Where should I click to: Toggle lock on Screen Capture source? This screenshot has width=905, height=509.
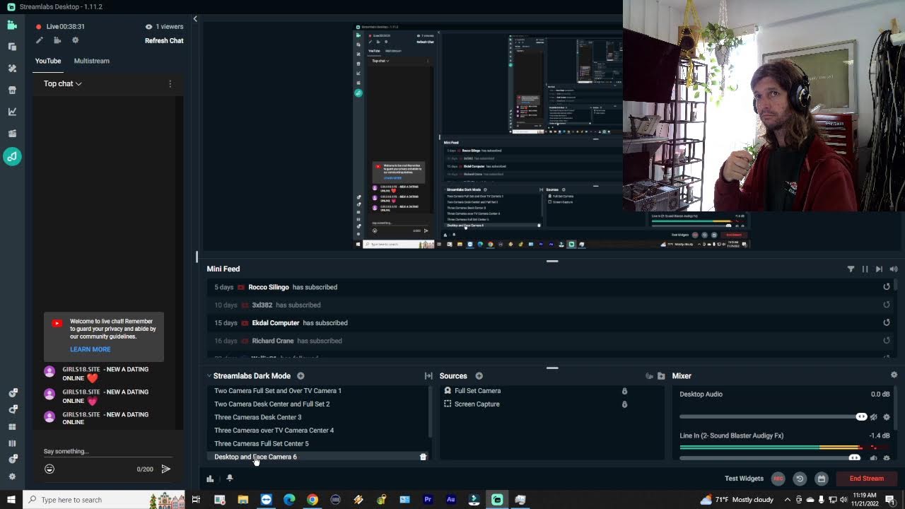coord(624,404)
